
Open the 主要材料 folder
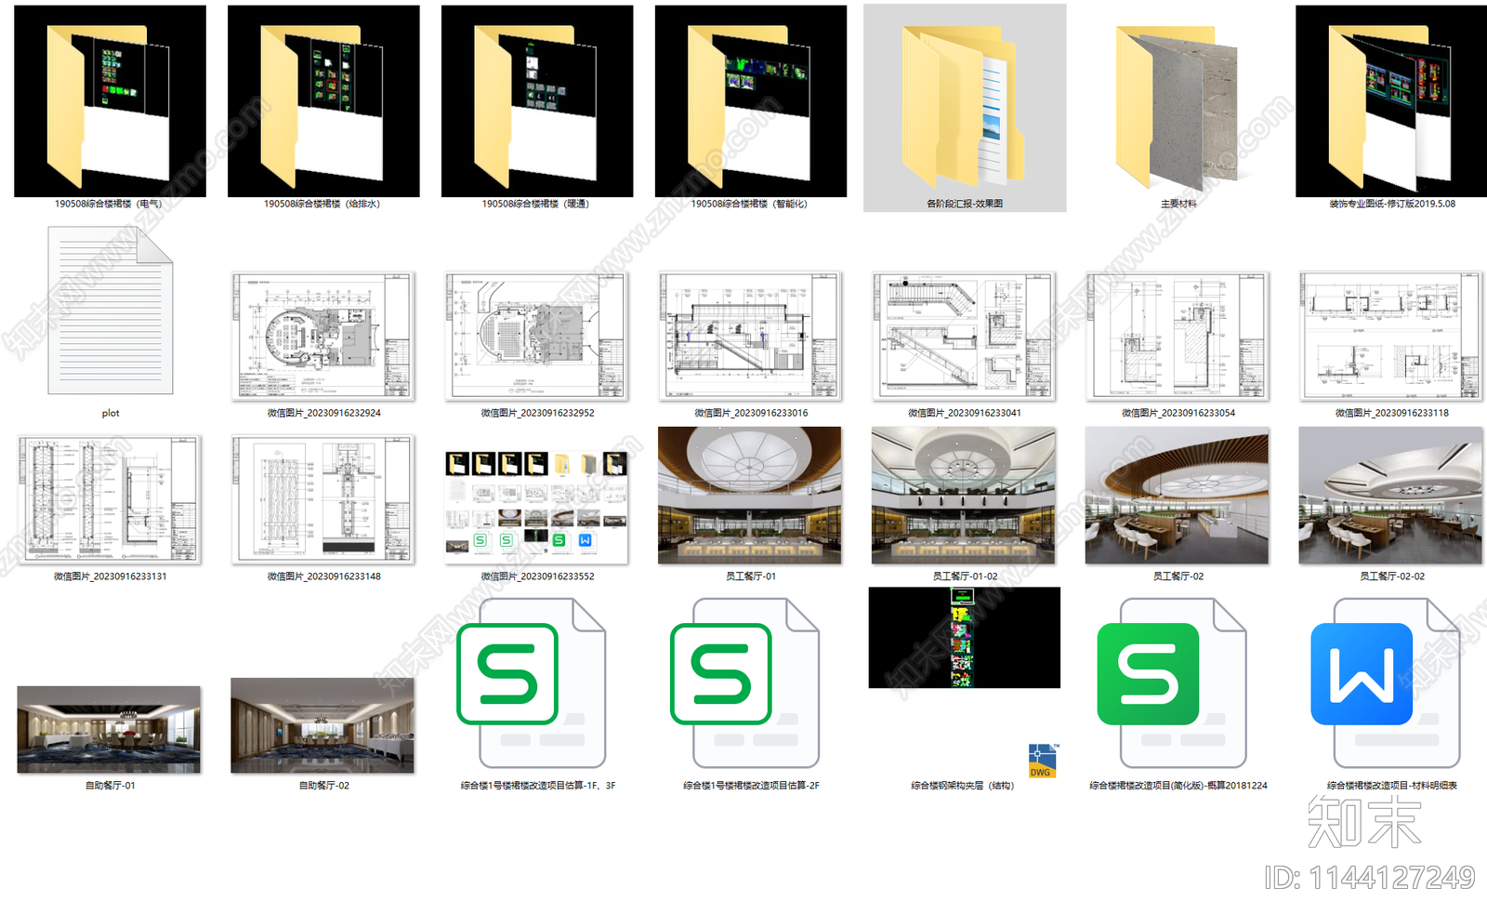[1178, 107]
